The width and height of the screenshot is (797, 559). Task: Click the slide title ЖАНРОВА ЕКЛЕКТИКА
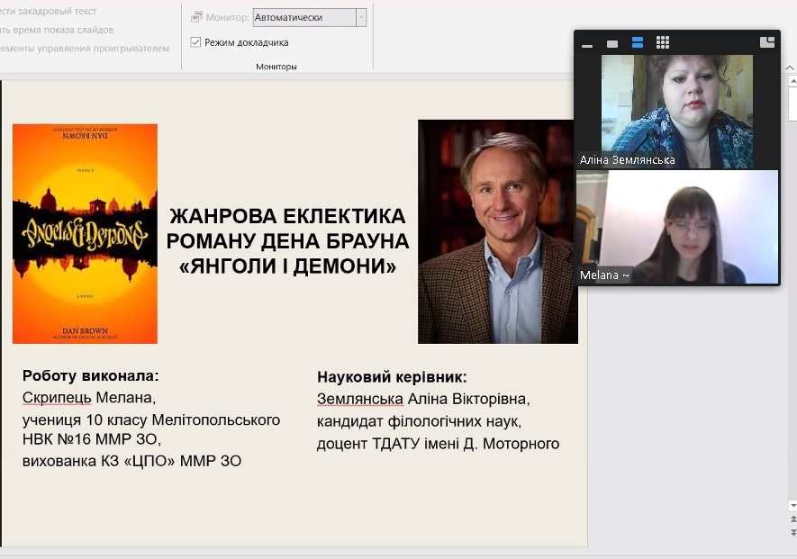[x=287, y=216]
